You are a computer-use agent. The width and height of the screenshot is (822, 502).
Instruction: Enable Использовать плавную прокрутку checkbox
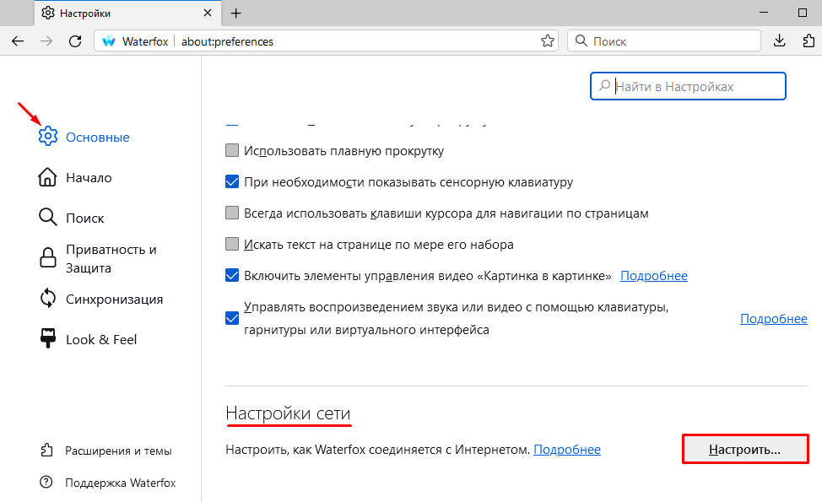pos(232,150)
